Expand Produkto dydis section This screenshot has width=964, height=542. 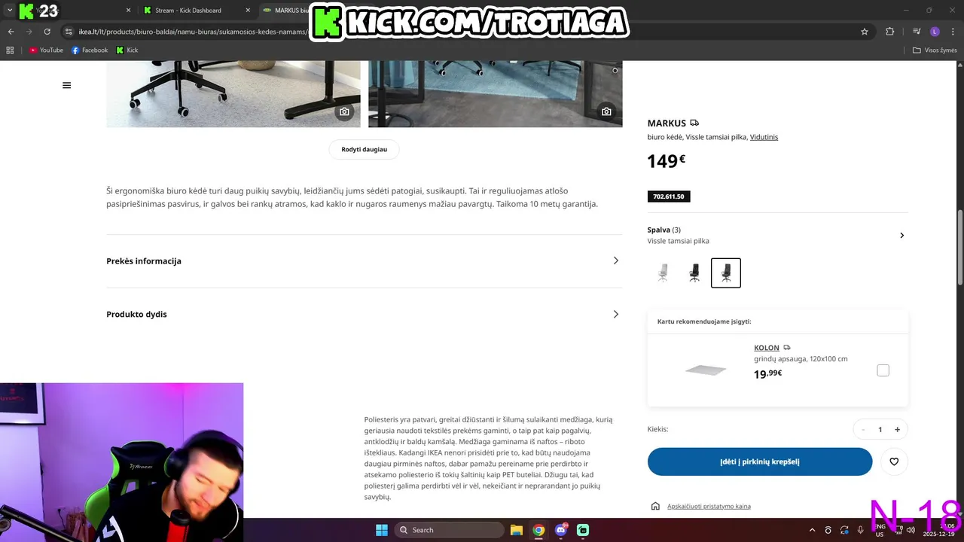pyautogui.click(x=364, y=314)
